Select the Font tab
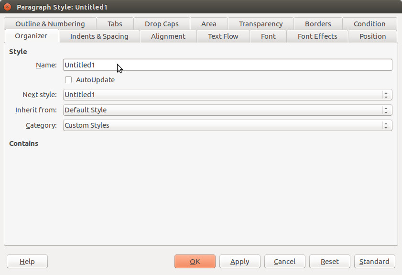 click(x=268, y=36)
